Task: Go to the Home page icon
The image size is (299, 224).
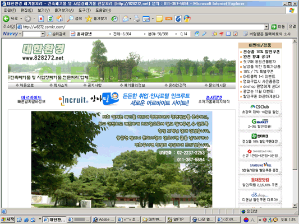Action: (x=59, y=18)
